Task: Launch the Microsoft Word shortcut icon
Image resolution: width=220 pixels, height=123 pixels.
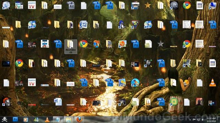Action: [84, 25]
